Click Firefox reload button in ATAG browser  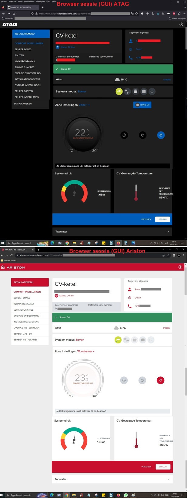14,14
